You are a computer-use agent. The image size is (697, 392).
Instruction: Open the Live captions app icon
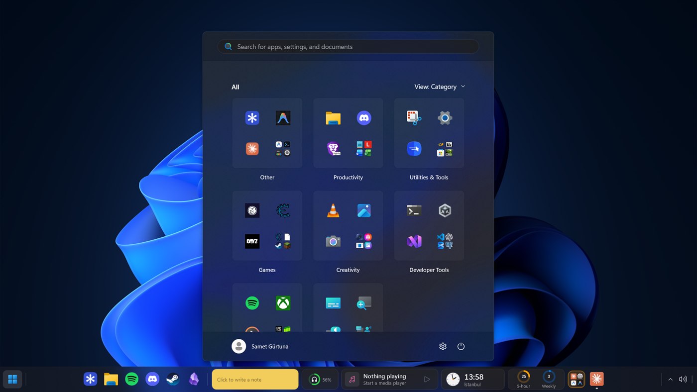pyautogui.click(x=333, y=303)
